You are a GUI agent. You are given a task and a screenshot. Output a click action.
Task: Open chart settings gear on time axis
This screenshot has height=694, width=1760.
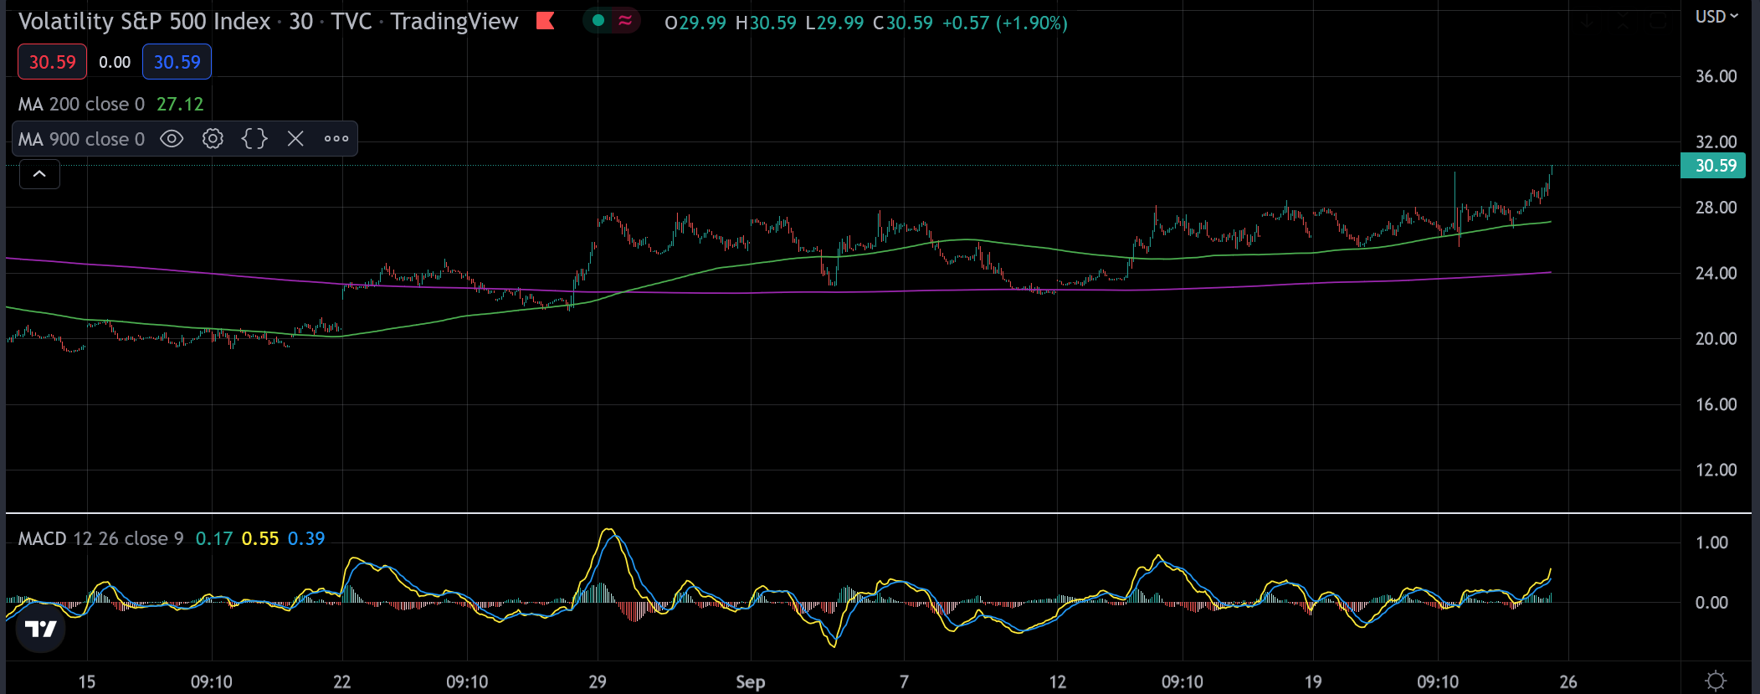1716,681
